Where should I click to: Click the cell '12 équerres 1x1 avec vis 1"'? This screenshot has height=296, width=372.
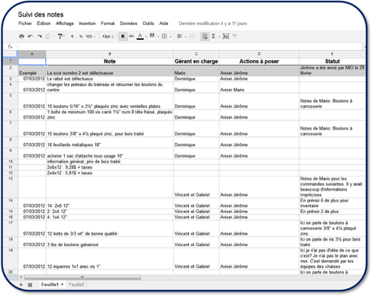(109, 259)
